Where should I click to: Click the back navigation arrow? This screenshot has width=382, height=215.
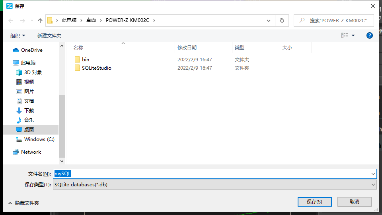11,21
